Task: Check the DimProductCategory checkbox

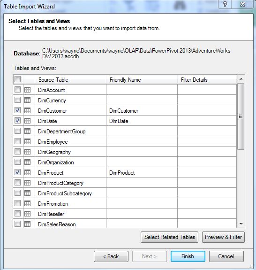Action: point(17,183)
